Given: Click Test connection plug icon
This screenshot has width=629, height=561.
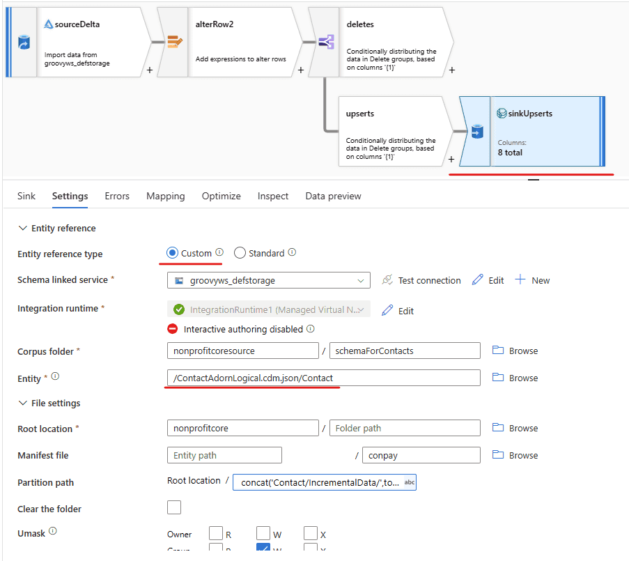Looking at the screenshot, I should [387, 280].
